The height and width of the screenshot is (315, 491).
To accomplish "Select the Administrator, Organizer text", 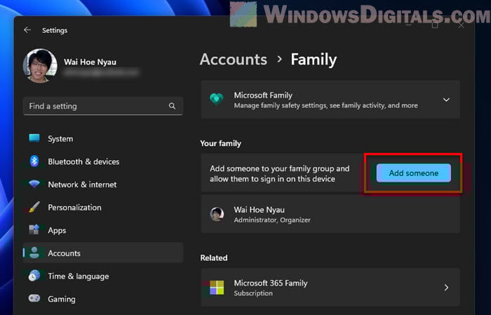I will click(272, 220).
